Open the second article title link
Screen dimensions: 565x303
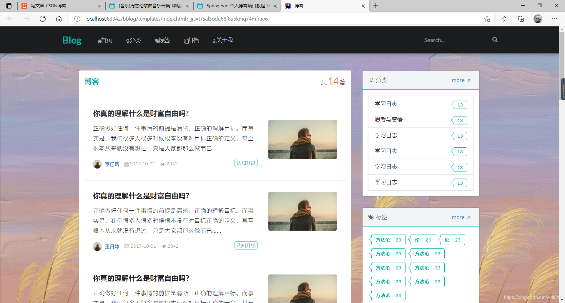pyautogui.click(x=141, y=196)
